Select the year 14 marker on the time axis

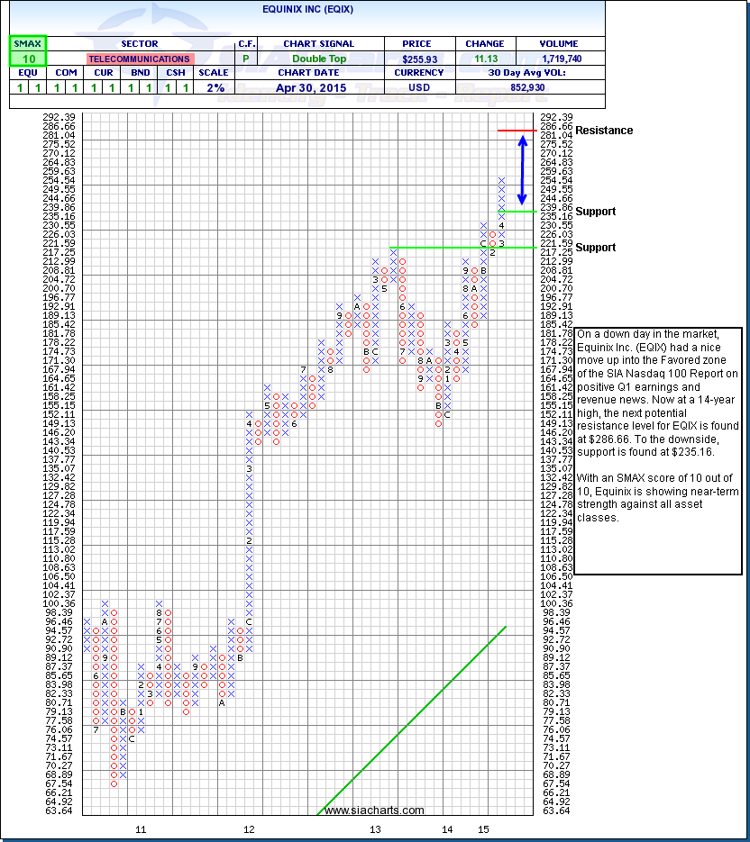447,828
